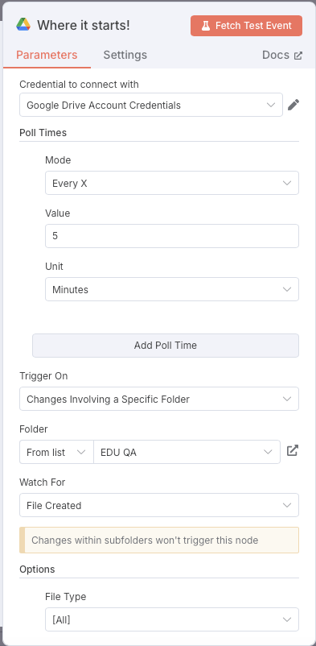Open folder in new tab via external-link icon

[x=292, y=451]
